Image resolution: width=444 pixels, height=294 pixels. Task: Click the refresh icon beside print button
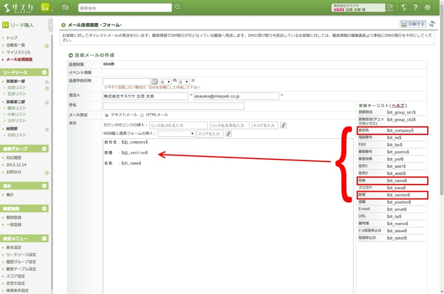432,24
